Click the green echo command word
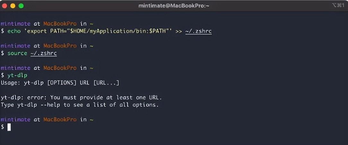Image resolution: width=348 pixels, height=145 pixels. pos(14,31)
